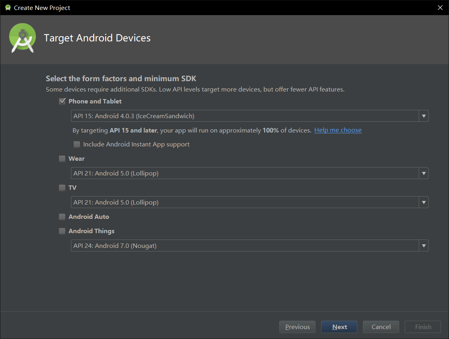Image resolution: width=449 pixels, height=339 pixels.
Task: Check the Wear form factor checkbox
Action: 62,159
